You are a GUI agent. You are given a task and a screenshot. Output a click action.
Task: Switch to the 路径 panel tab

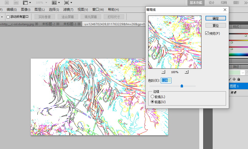[236, 67]
